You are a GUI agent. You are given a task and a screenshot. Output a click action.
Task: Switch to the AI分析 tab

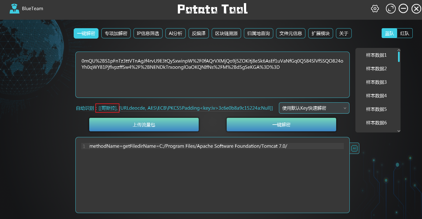tap(175, 33)
